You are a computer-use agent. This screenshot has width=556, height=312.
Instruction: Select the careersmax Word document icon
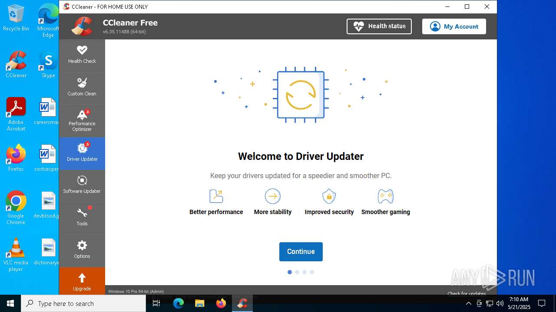point(47,111)
